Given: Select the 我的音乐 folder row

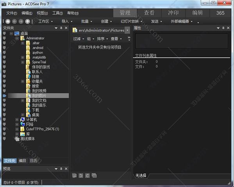Looking at the screenshot, I should (39, 105).
